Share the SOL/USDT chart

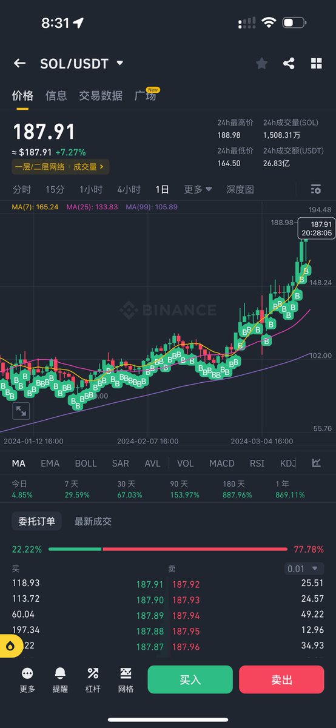pos(289,63)
